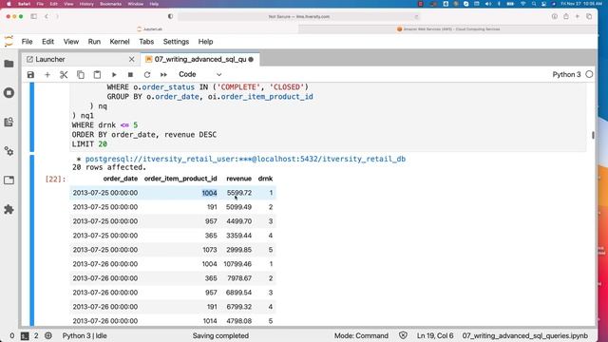Image resolution: width=608 pixels, height=342 pixels.
Task: Open Running Terminals and Kernels sidebar icon
Action: [x=9, y=93]
